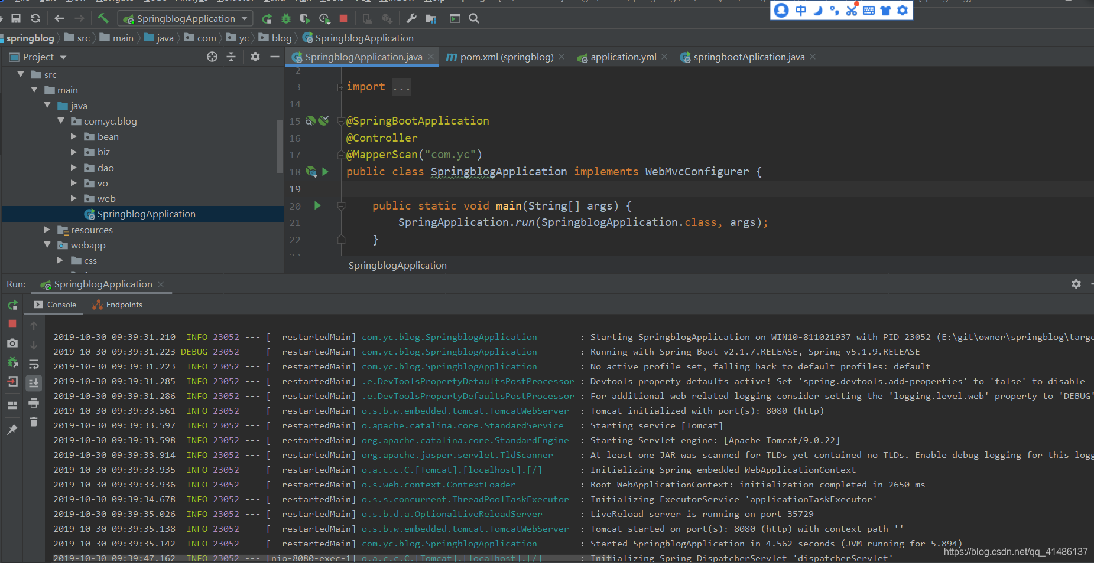Image resolution: width=1094 pixels, height=563 pixels.
Task: Click the Run Anything toolbar icon
Action: pyautogui.click(x=455, y=18)
